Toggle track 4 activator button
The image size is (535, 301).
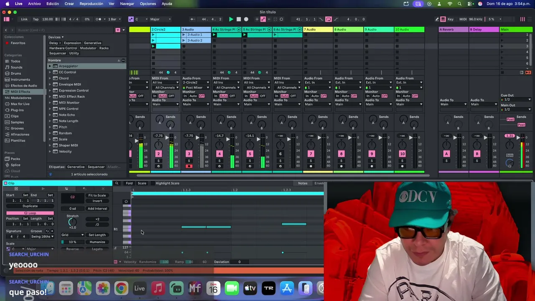219,154
